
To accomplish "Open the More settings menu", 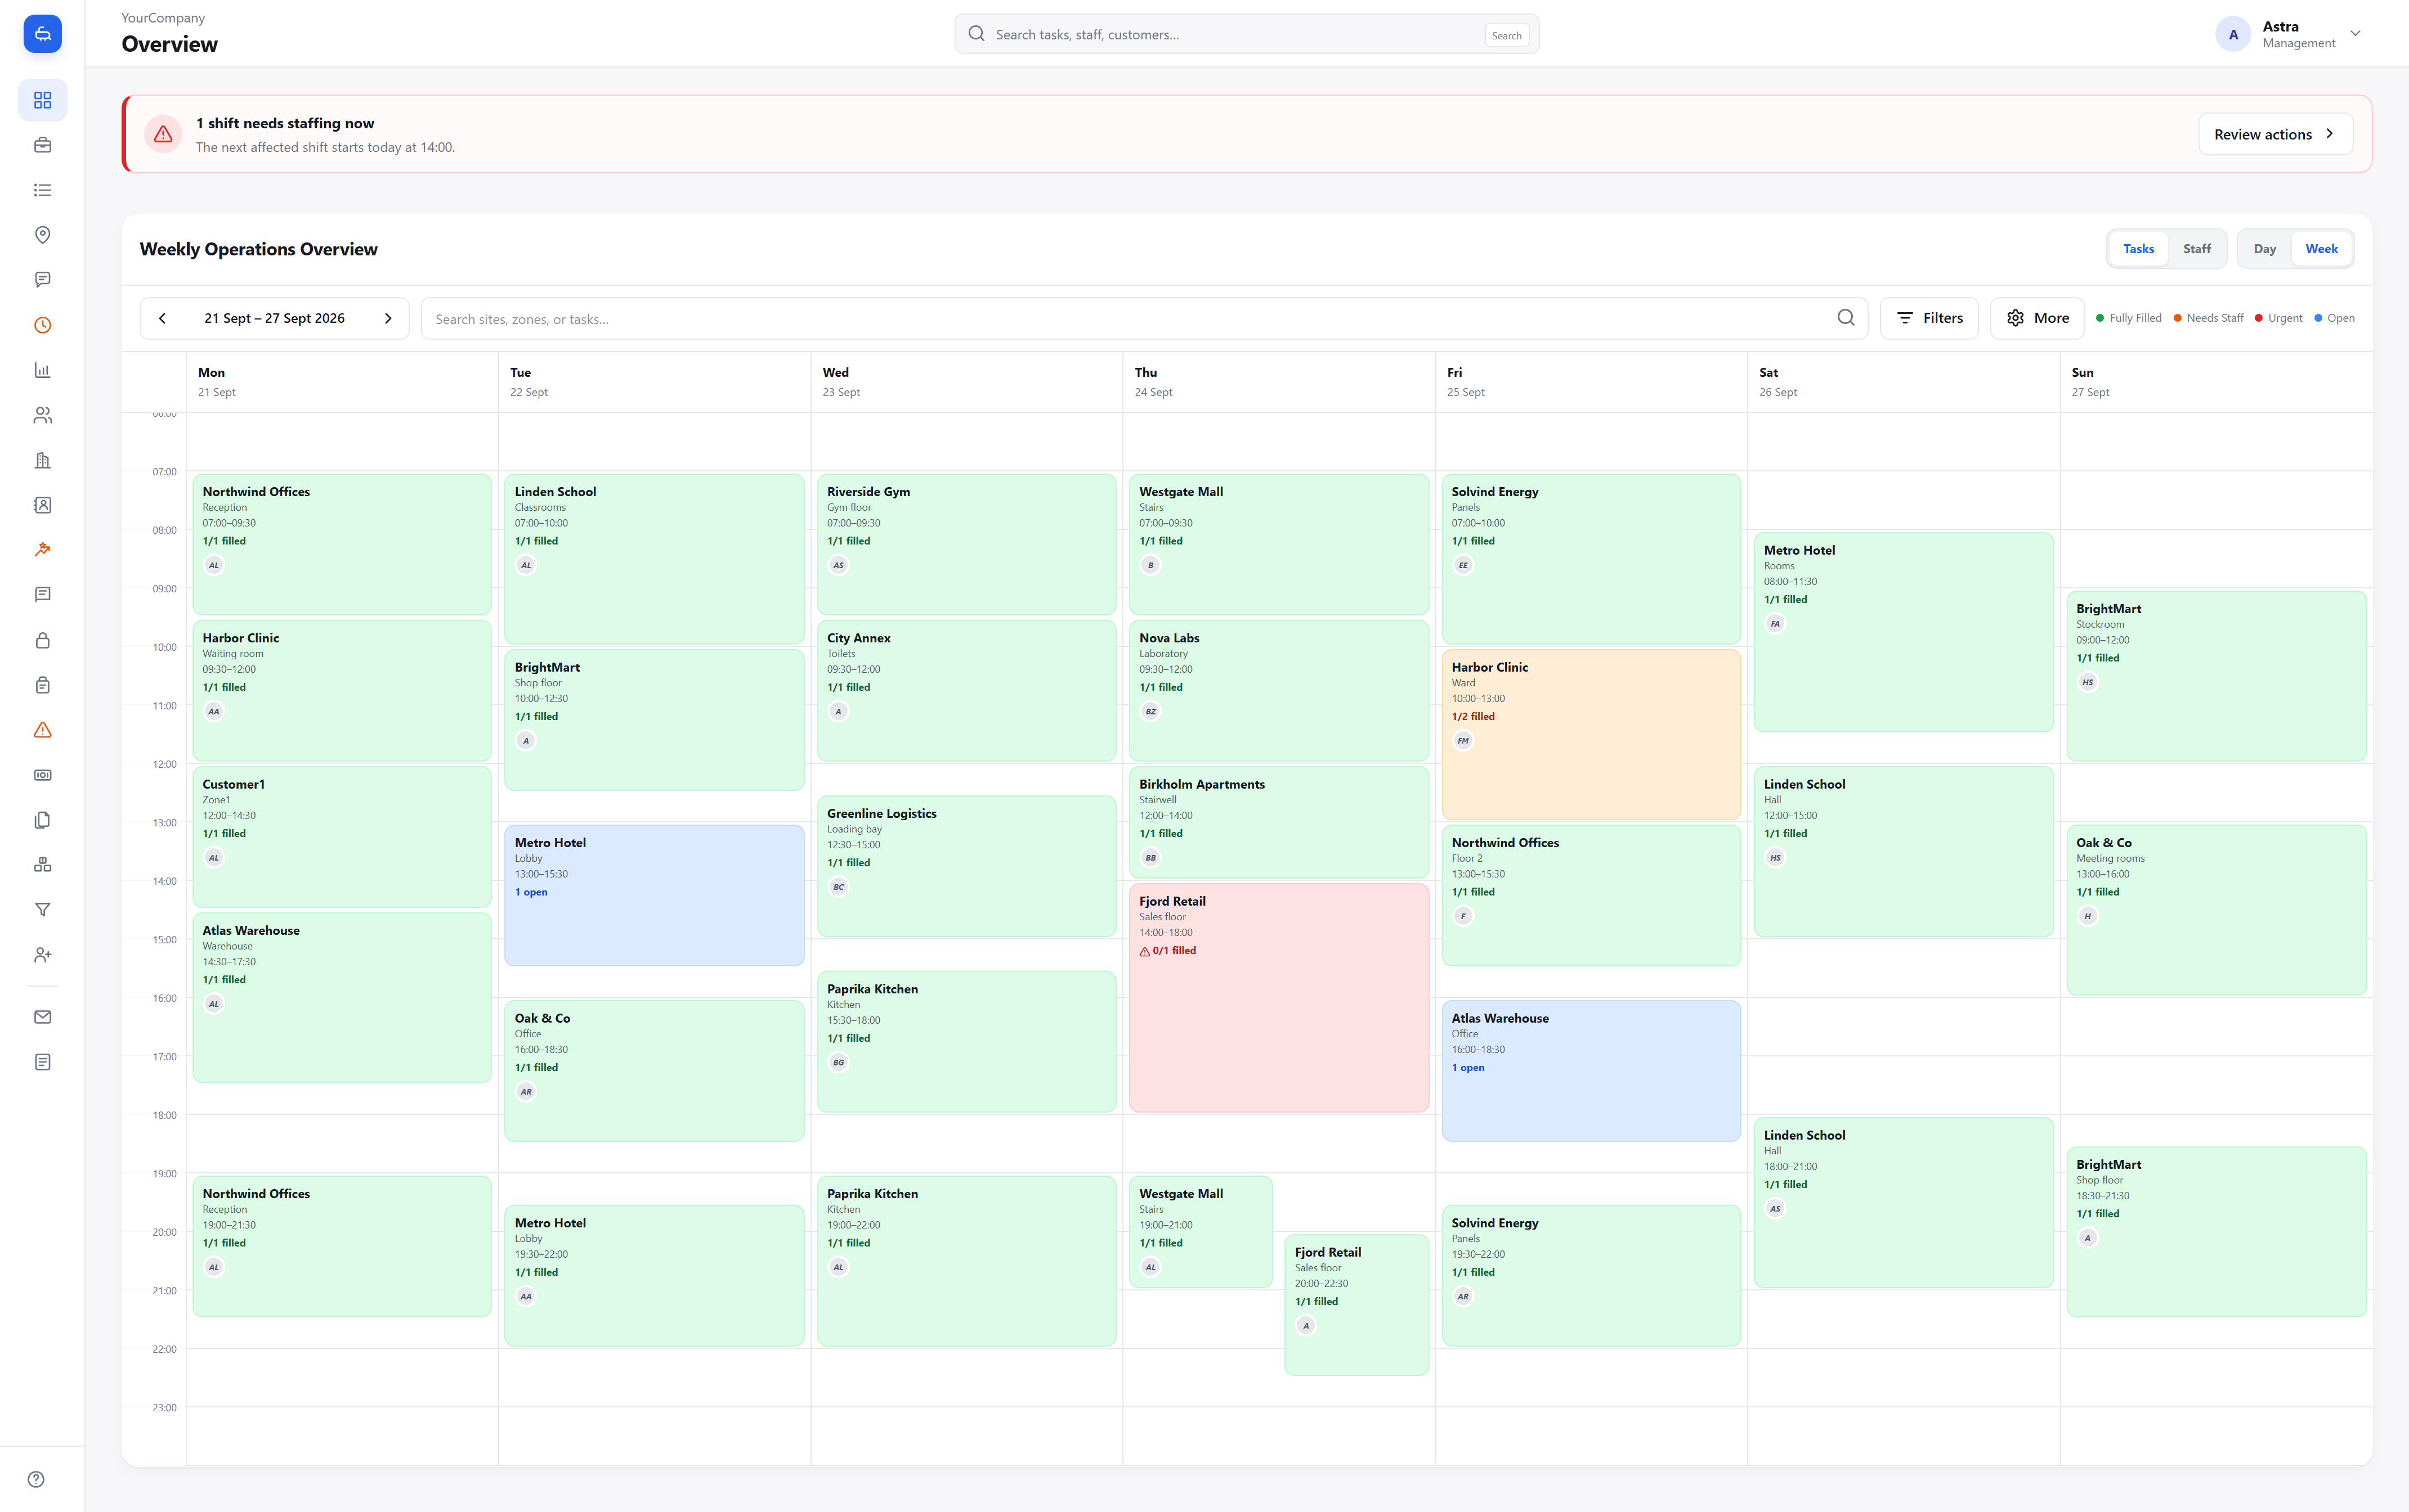I will 2037,318.
